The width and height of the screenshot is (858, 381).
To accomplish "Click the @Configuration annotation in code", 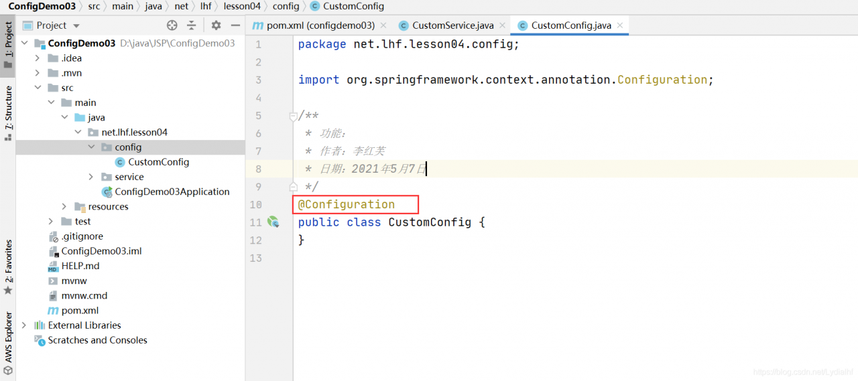I will point(347,204).
